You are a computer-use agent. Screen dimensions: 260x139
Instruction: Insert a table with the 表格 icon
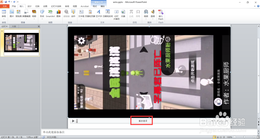pyautogui.click(x=4, y=12)
